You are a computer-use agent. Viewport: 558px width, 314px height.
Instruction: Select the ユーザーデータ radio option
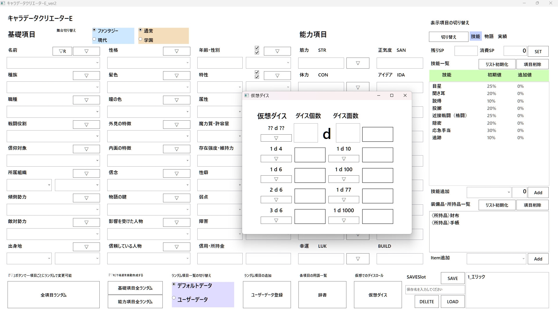click(x=174, y=298)
